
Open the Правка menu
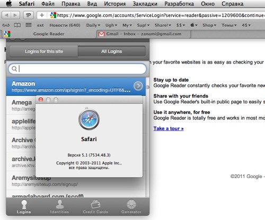pos(70,4)
